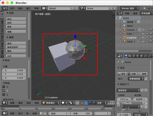The height and width of the screenshot is (116, 153).
Task: Select the translate manipulator arrow icon
Action: 86,103
